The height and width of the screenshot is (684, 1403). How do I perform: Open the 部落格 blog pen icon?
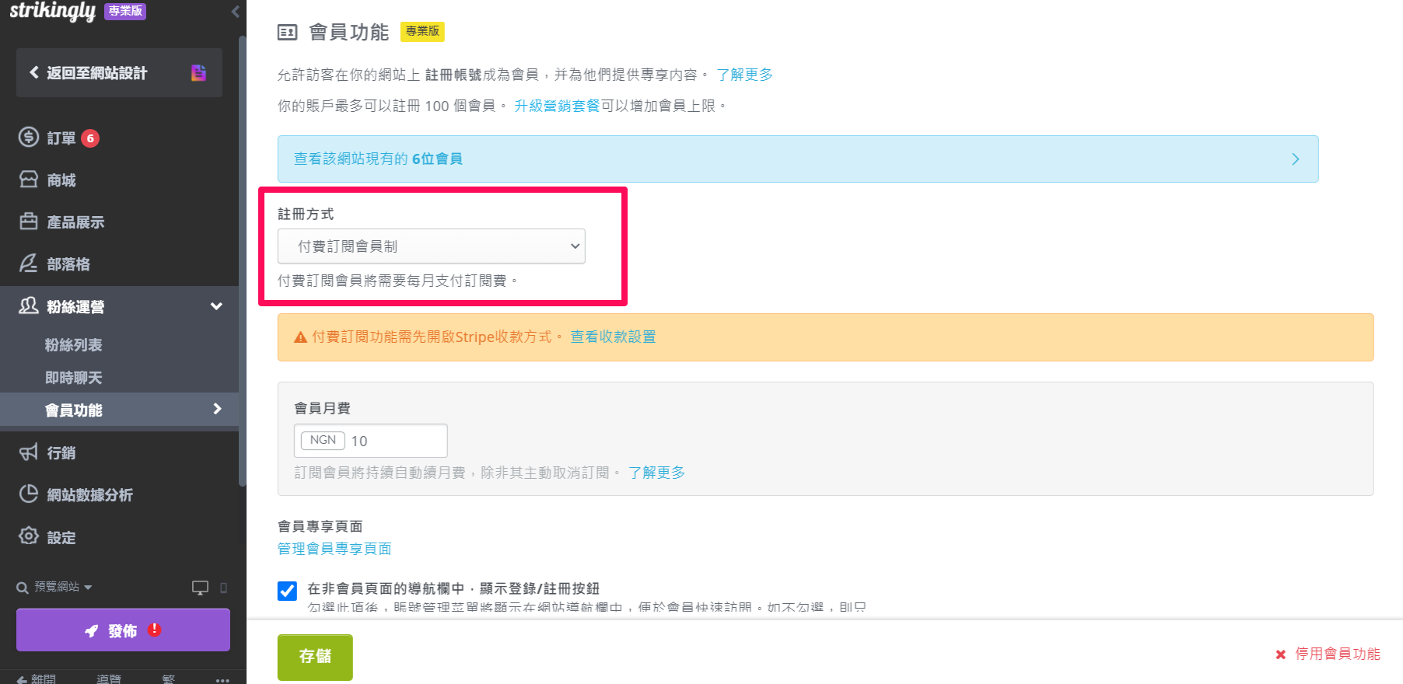coord(29,263)
